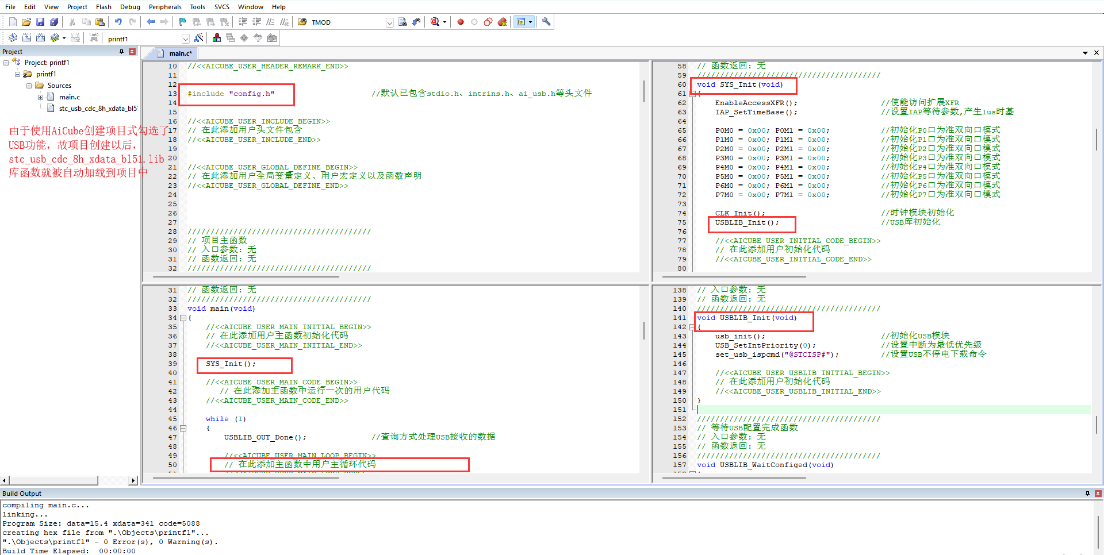Fold while loop block at line 46
This screenshot has width=1104, height=555.
(x=183, y=428)
